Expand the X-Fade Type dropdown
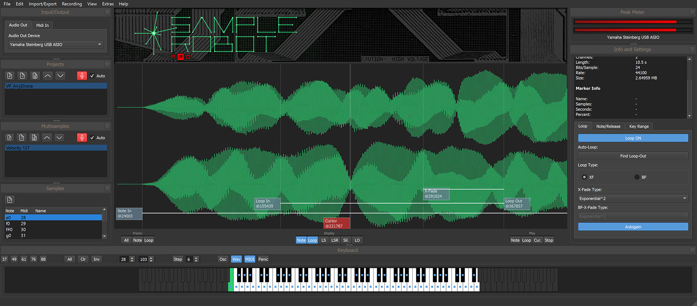This screenshot has height=306, width=697. click(633, 199)
